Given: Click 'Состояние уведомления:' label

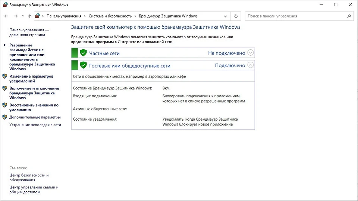Looking at the screenshot, I should (95, 119).
